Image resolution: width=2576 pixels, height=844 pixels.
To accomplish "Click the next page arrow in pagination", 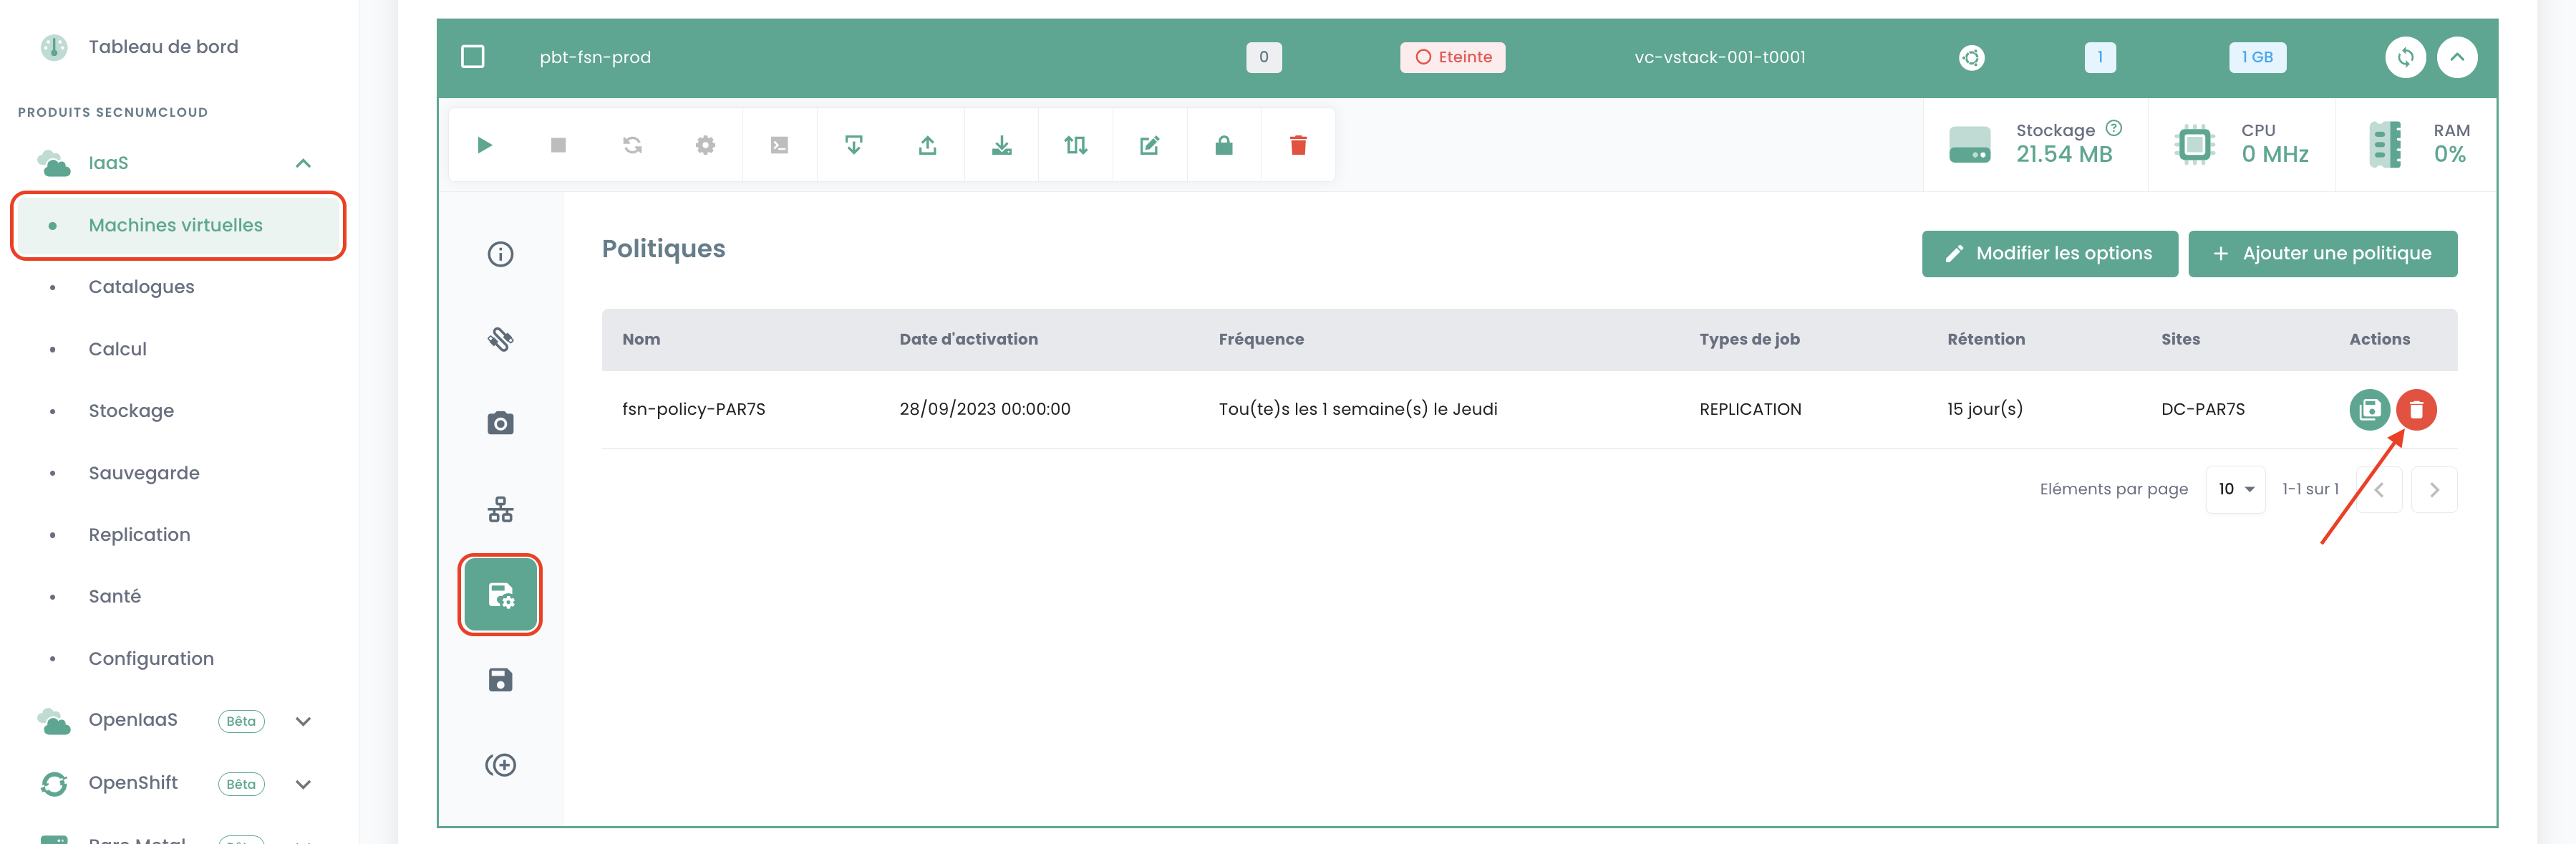I will (x=2433, y=489).
